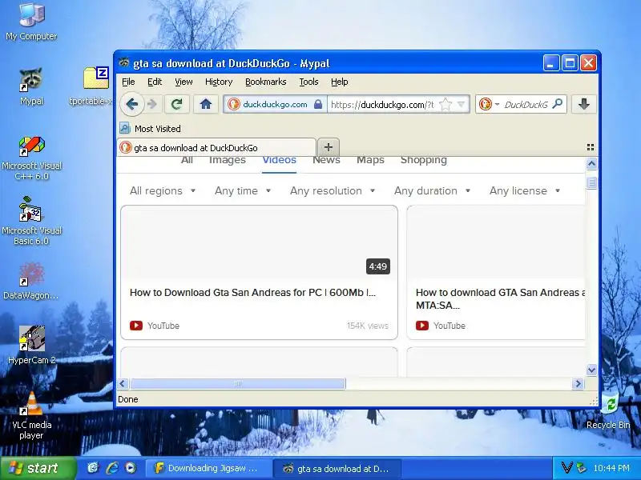Click the URL address field

click(382, 105)
